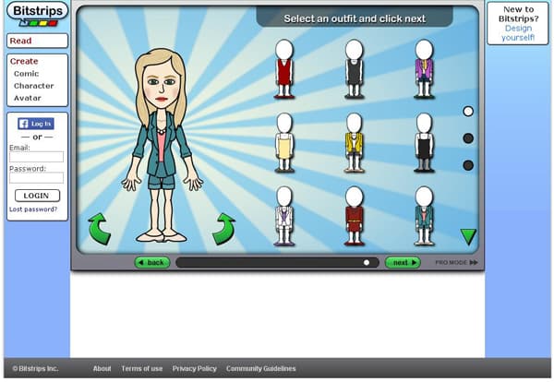Rotate character with left green arrow
Image resolution: width=554 pixels, height=382 pixels.
[99, 229]
